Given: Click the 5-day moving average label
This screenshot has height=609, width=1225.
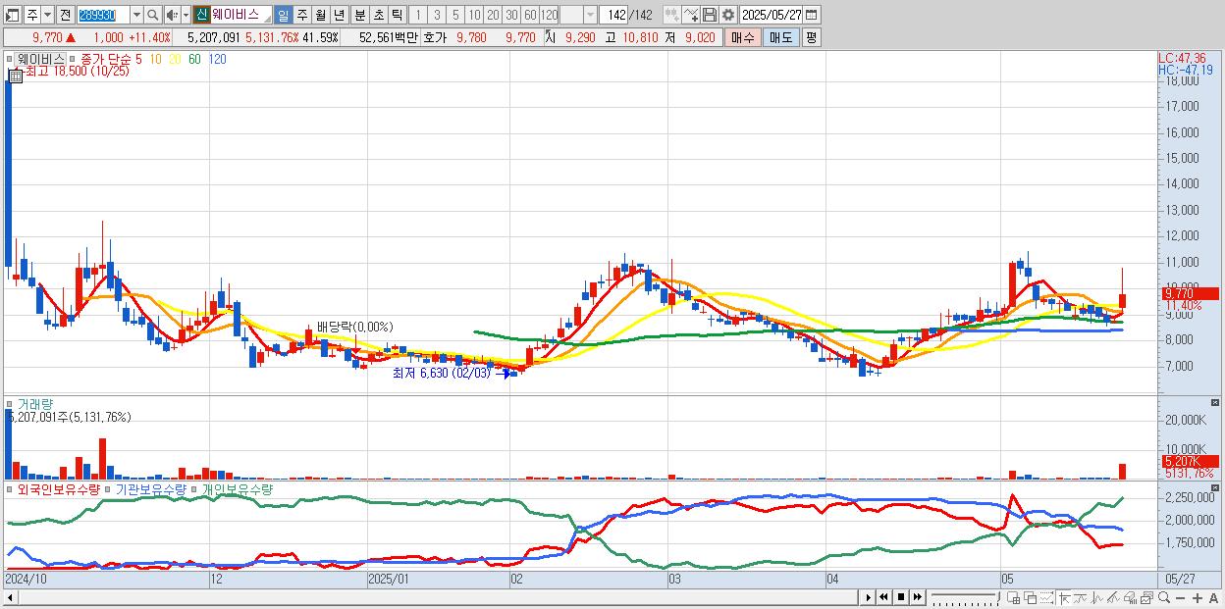Looking at the screenshot, I should click(139, 59).
